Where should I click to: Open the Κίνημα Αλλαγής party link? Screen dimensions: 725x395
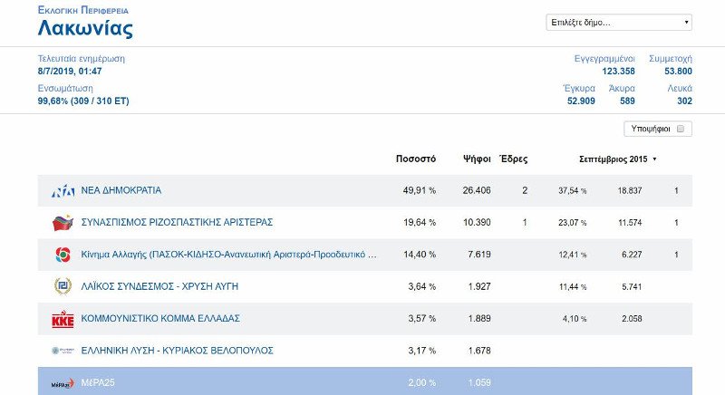[229, 254]
